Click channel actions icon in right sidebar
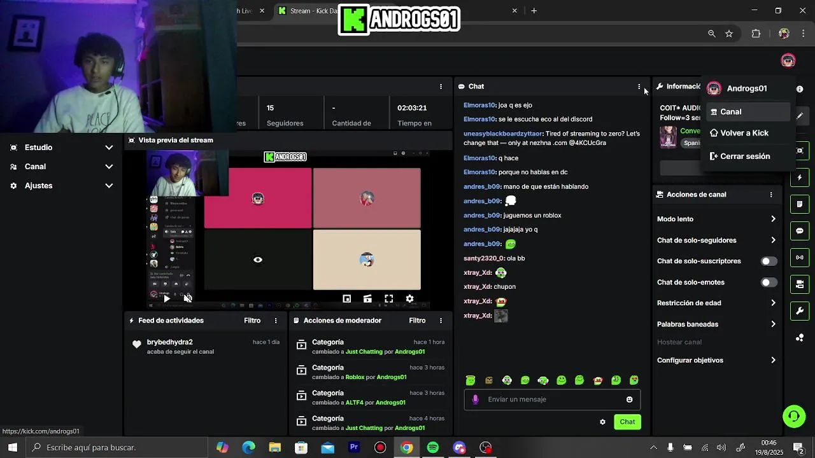The width and height of the screenshot is (815, 458). [800, 284]
